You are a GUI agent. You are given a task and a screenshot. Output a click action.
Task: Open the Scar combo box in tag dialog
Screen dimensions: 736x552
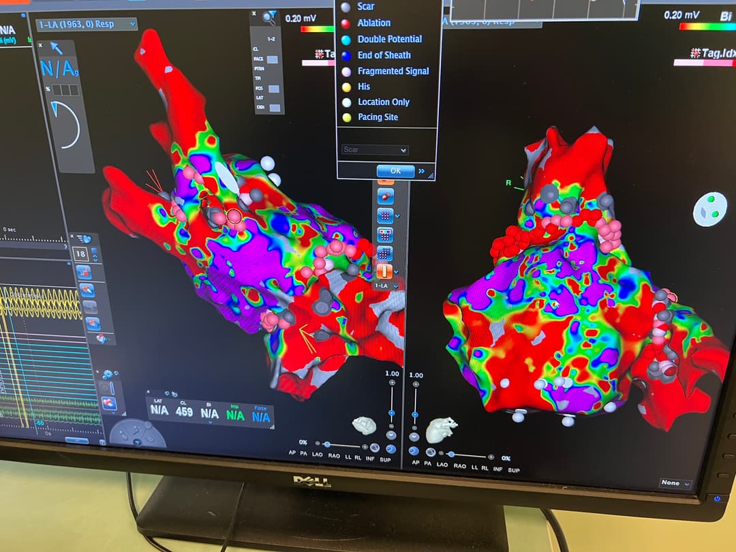click(x=375, y=150)
